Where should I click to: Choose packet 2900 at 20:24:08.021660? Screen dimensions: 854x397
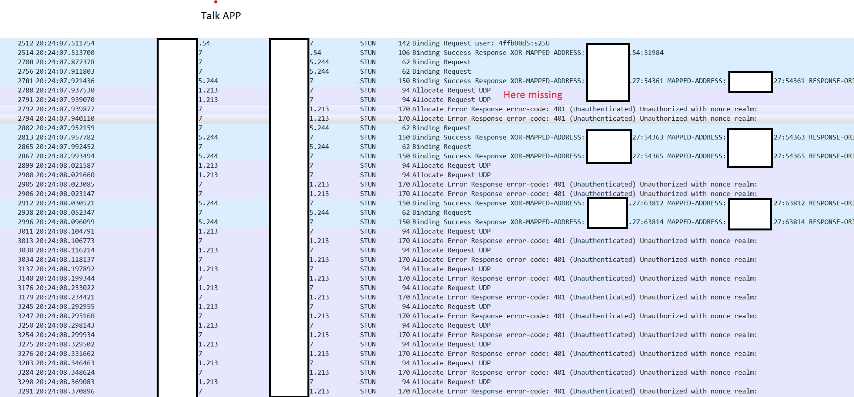click(x=427, y=175)
